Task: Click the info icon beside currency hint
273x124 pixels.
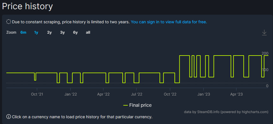Action: [x=9, y=117]
